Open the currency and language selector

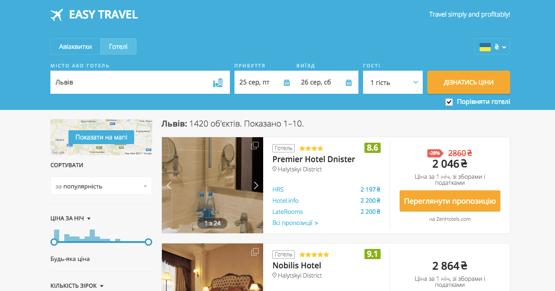pos(492,47)
